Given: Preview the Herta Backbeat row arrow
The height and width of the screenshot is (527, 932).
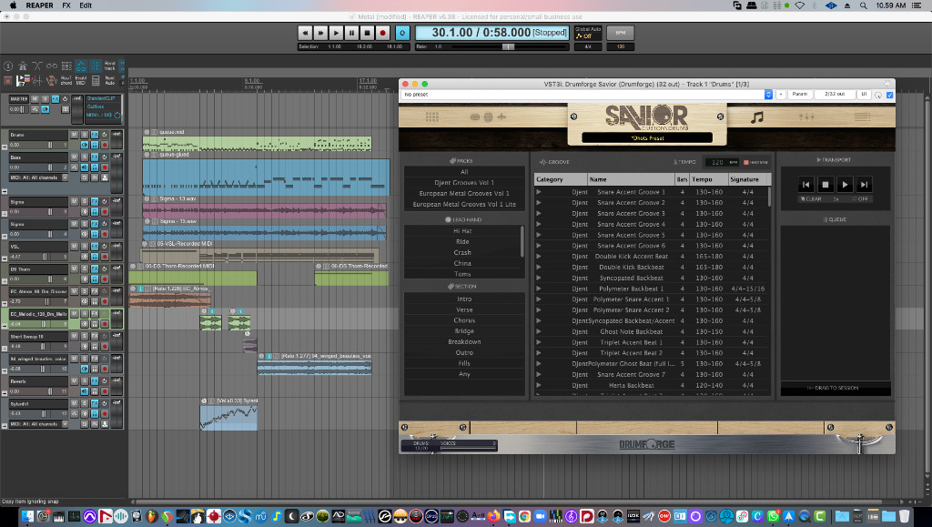Looking at the screenshot, I should point(539,385).
